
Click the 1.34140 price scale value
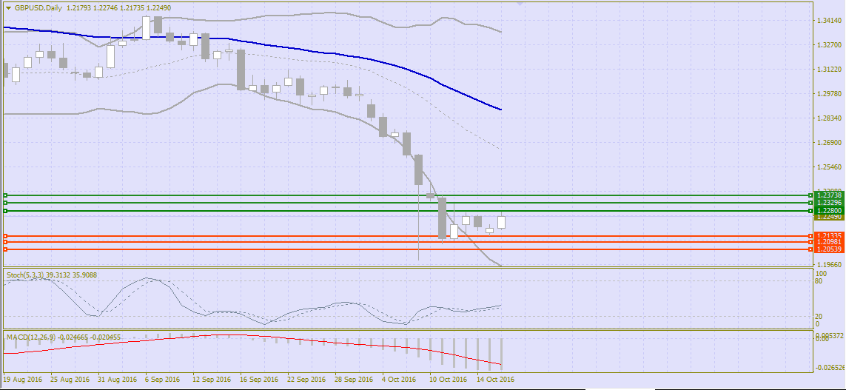coord(830,21)
